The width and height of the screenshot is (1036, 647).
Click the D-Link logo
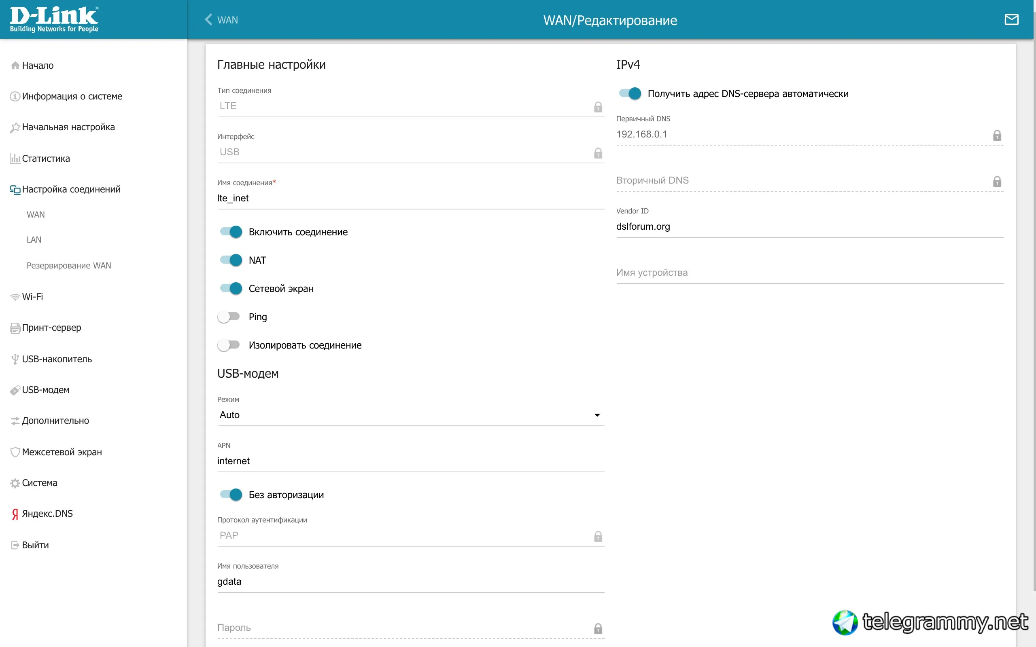(x=54, y=19)
